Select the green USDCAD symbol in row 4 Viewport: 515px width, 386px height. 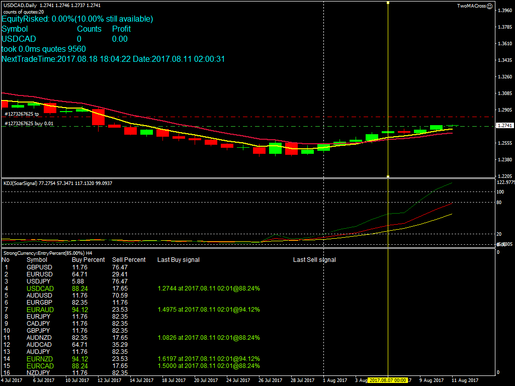(40, 288)
